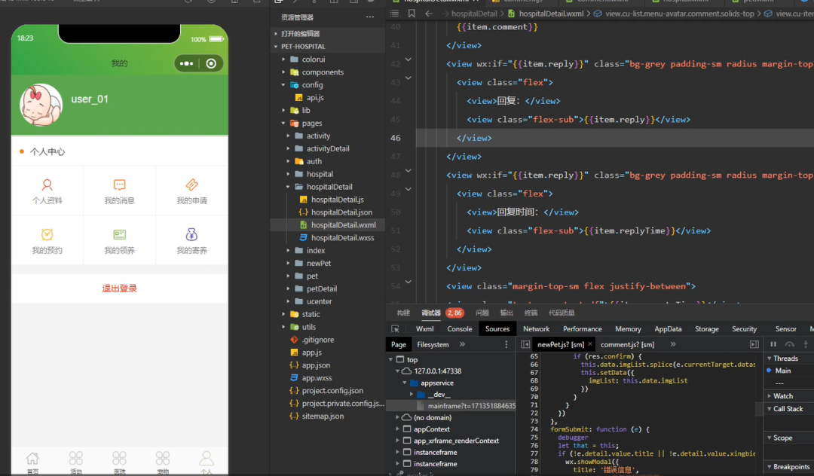The height and width of the screenshot is (476, 814).
Task: Open explorer more actions ellipsis
Action: [369, 17]
